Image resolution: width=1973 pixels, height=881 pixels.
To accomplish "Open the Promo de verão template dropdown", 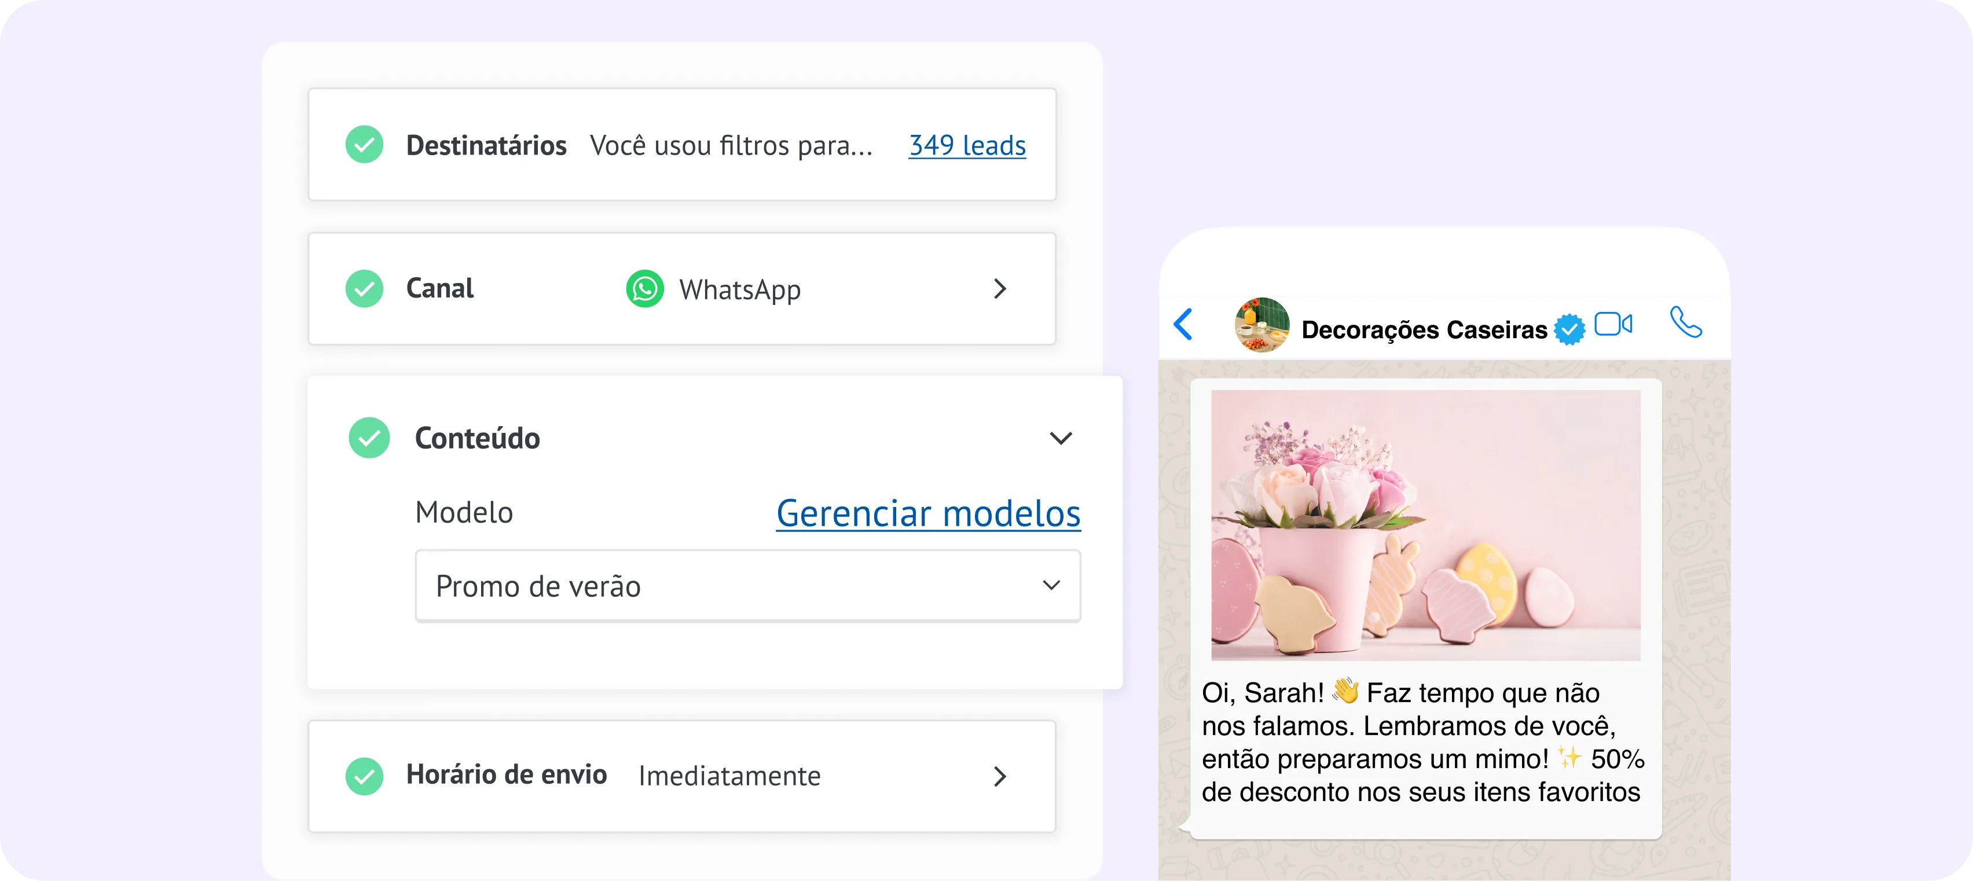I will pyautogui.click(x=747, y=586).
